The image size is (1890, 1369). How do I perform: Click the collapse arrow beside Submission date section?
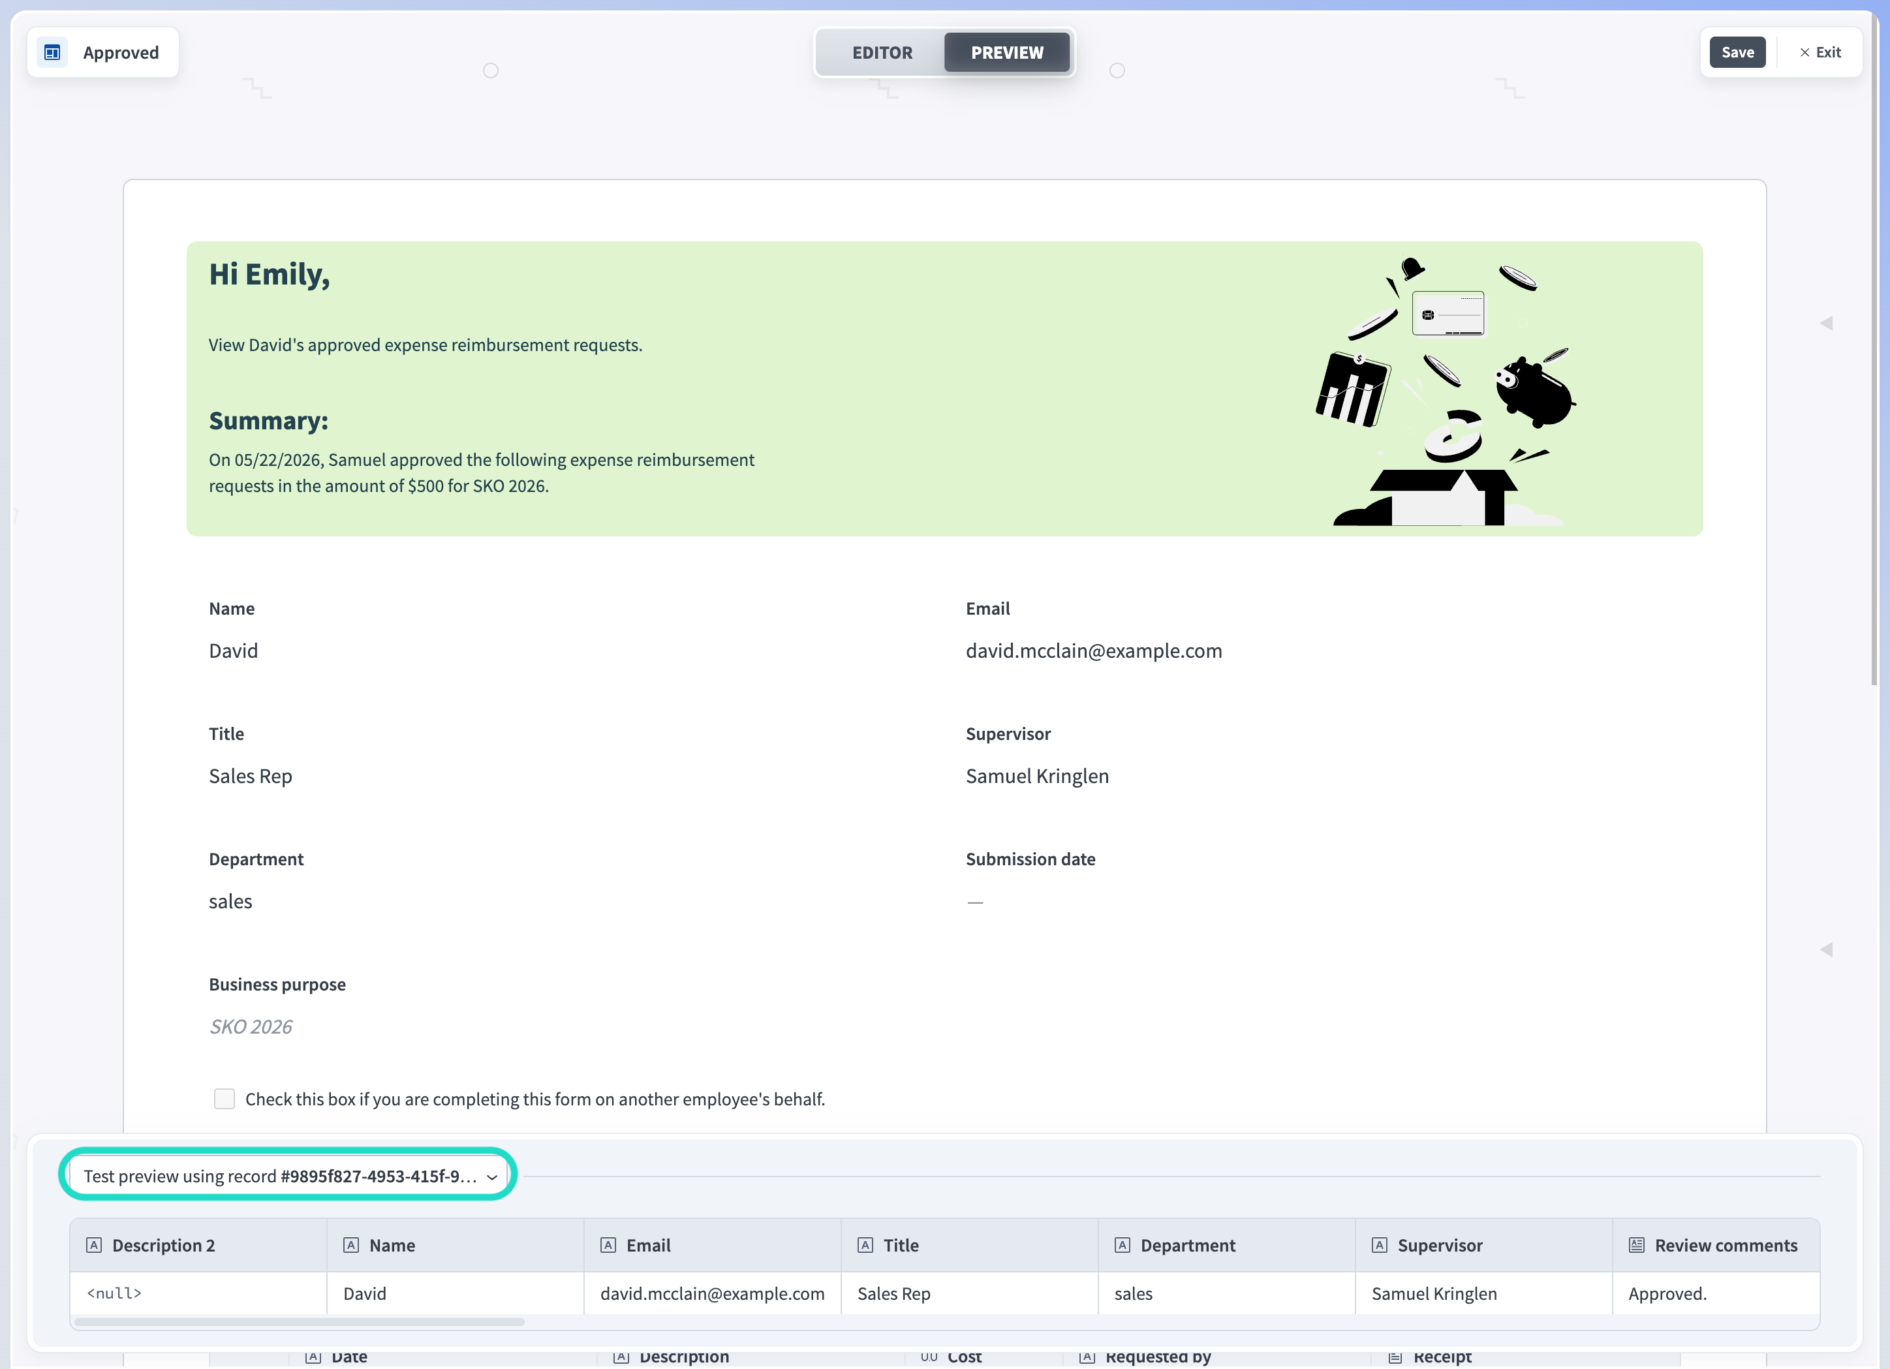pos(1826,950)
